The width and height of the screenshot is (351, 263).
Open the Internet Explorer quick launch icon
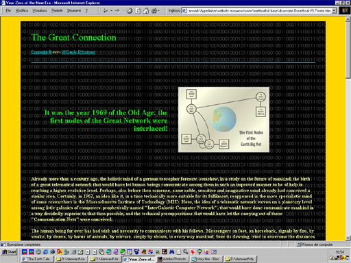pyautogui.click(x=45, y=251)
